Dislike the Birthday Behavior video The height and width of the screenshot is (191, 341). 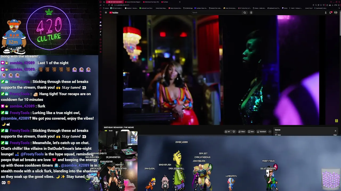[x=234, y=132]
